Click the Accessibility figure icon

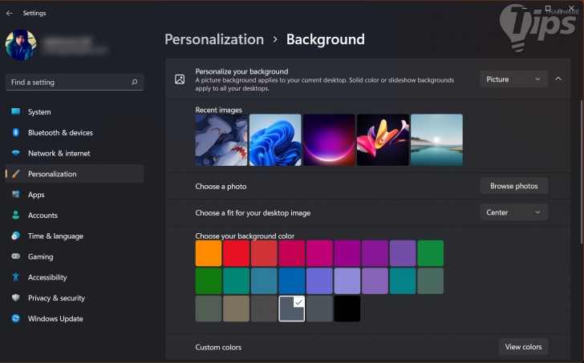click(x=16, y=277)
